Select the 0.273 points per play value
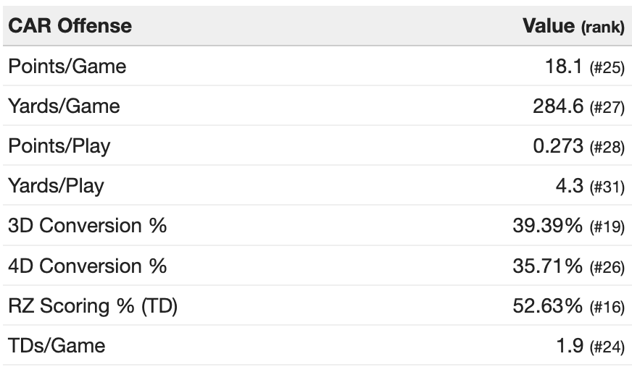 tap(558, 146)
